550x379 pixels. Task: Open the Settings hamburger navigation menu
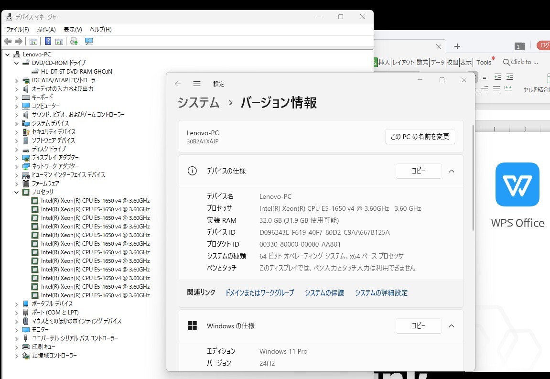pyautogui.click(x=197, y=84)
